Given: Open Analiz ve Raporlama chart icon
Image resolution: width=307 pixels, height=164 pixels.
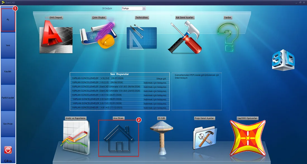Looking at the screenshot, I should [x=75, y=138].
